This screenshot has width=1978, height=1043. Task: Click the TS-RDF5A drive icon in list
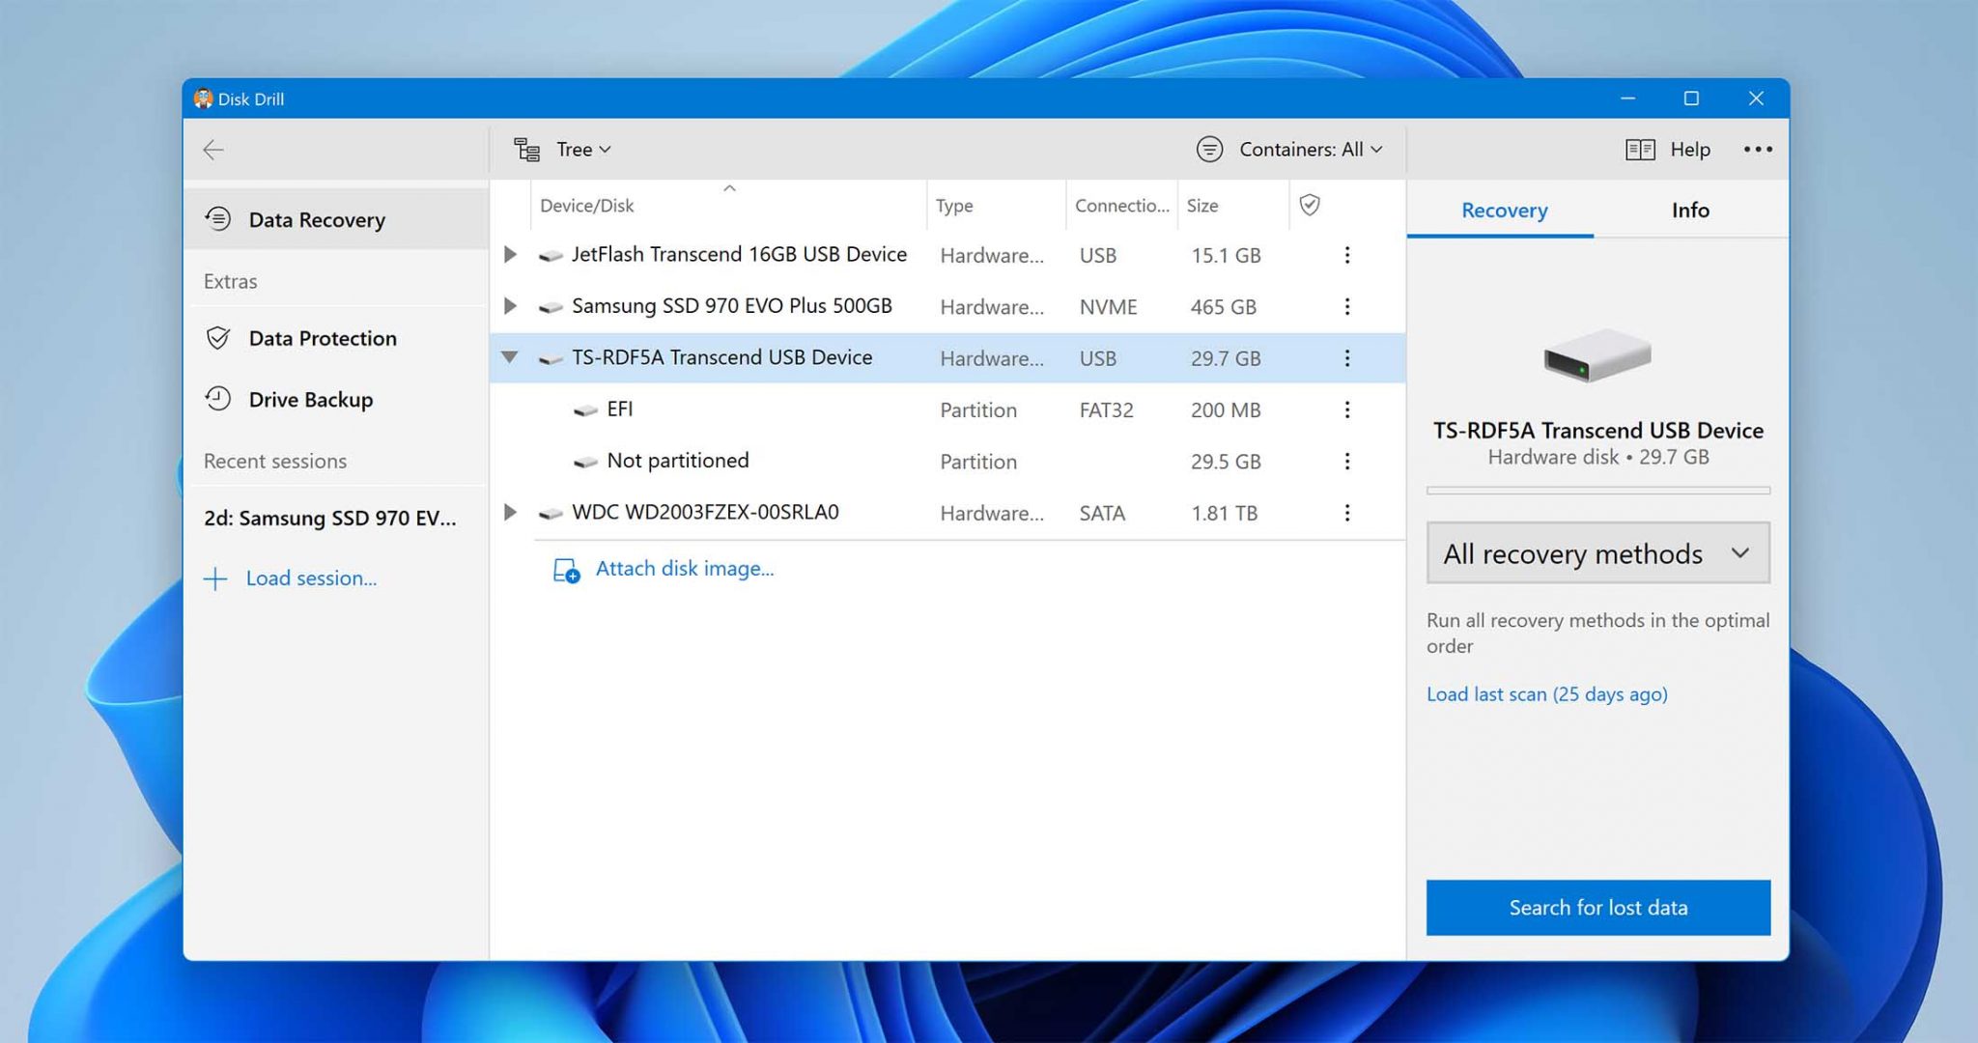pos(551,359)
